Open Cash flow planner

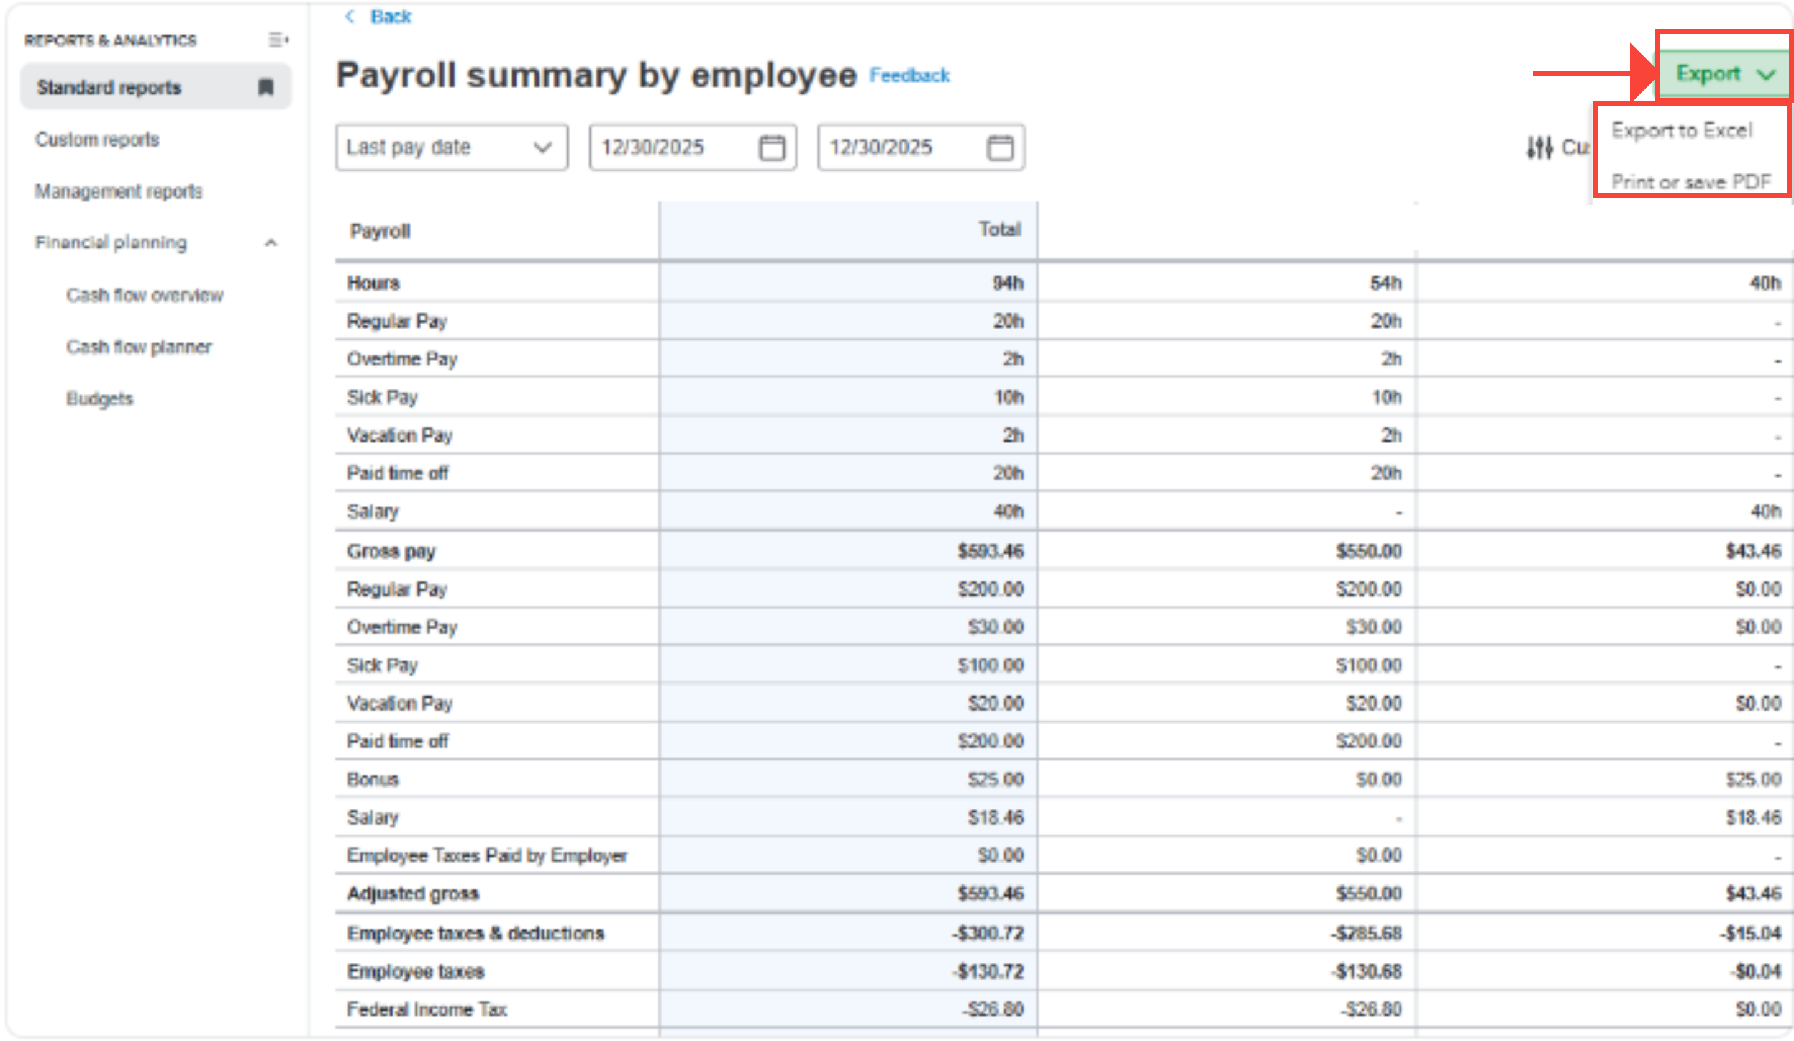[x=139, y=347]
